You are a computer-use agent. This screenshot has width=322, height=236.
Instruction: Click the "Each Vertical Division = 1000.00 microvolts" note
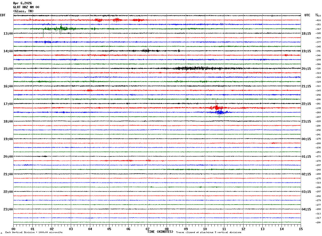34,233
